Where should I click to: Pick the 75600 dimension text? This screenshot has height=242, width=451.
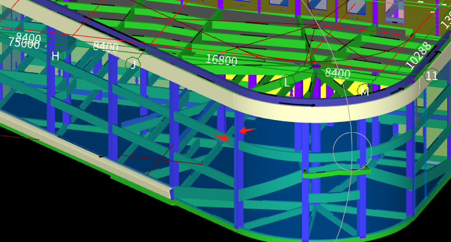click(24, 43)
